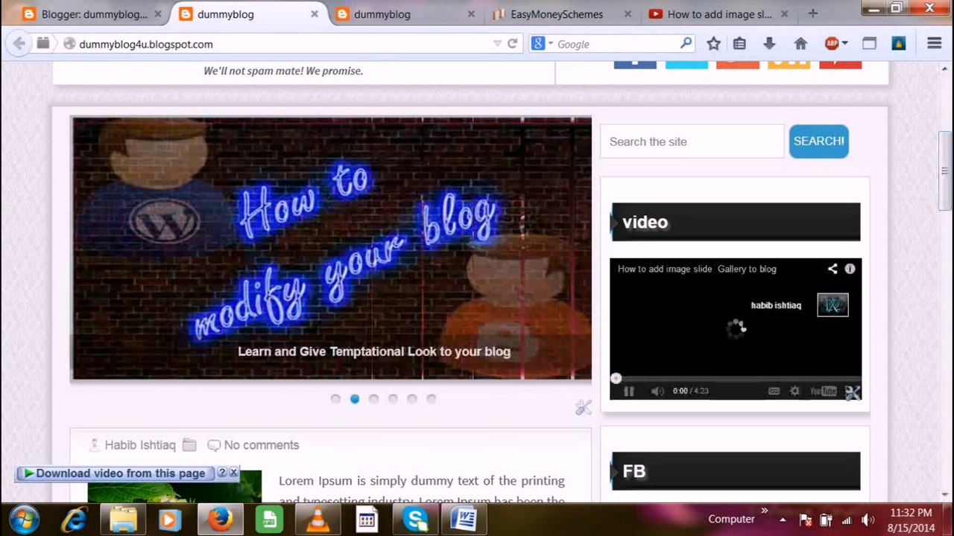Image resolution: width=954 pixels, height=536 pixels.
Task: Reload the page with the refresh icon
Action: click(512, 44)
